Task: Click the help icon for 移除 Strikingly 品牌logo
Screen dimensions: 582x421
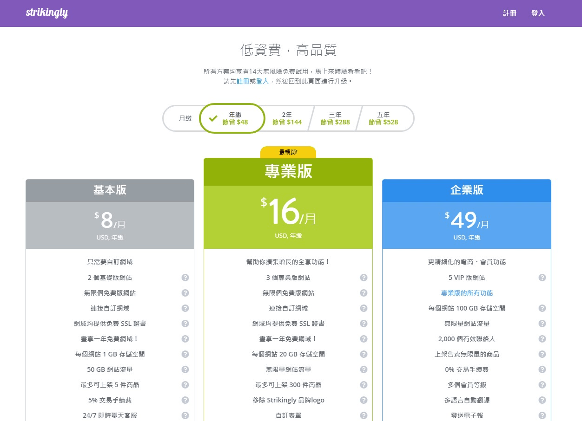Action: [364, 400]
